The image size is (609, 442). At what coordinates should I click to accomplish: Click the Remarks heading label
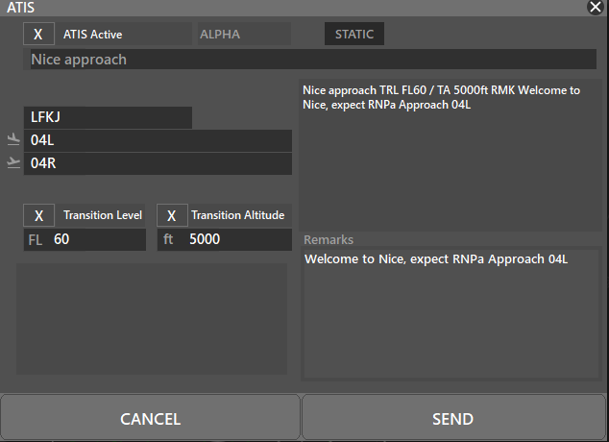[x=329, y=240]
